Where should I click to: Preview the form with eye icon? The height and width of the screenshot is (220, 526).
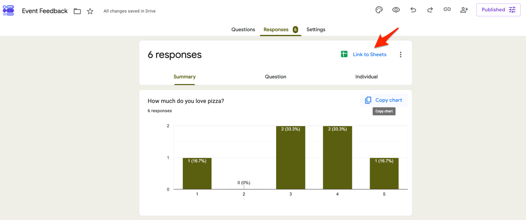point(396,10)
